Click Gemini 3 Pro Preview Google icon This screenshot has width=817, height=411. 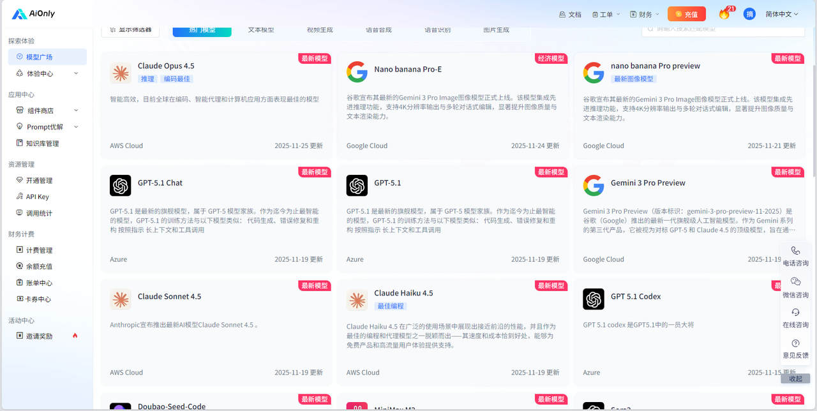tap(594, 186)
